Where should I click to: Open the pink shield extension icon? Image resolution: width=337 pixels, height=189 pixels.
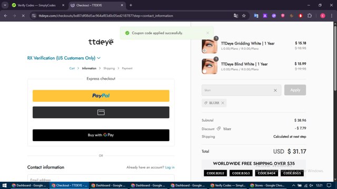pyautogui.click(x=283, y=16)
